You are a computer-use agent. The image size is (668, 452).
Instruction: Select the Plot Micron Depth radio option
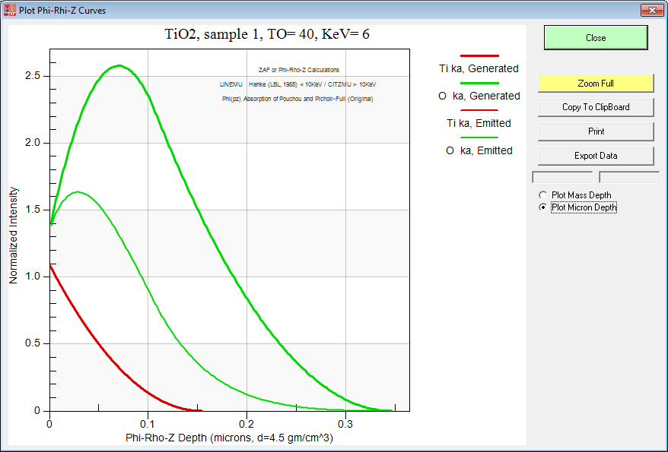coord(542,207)
